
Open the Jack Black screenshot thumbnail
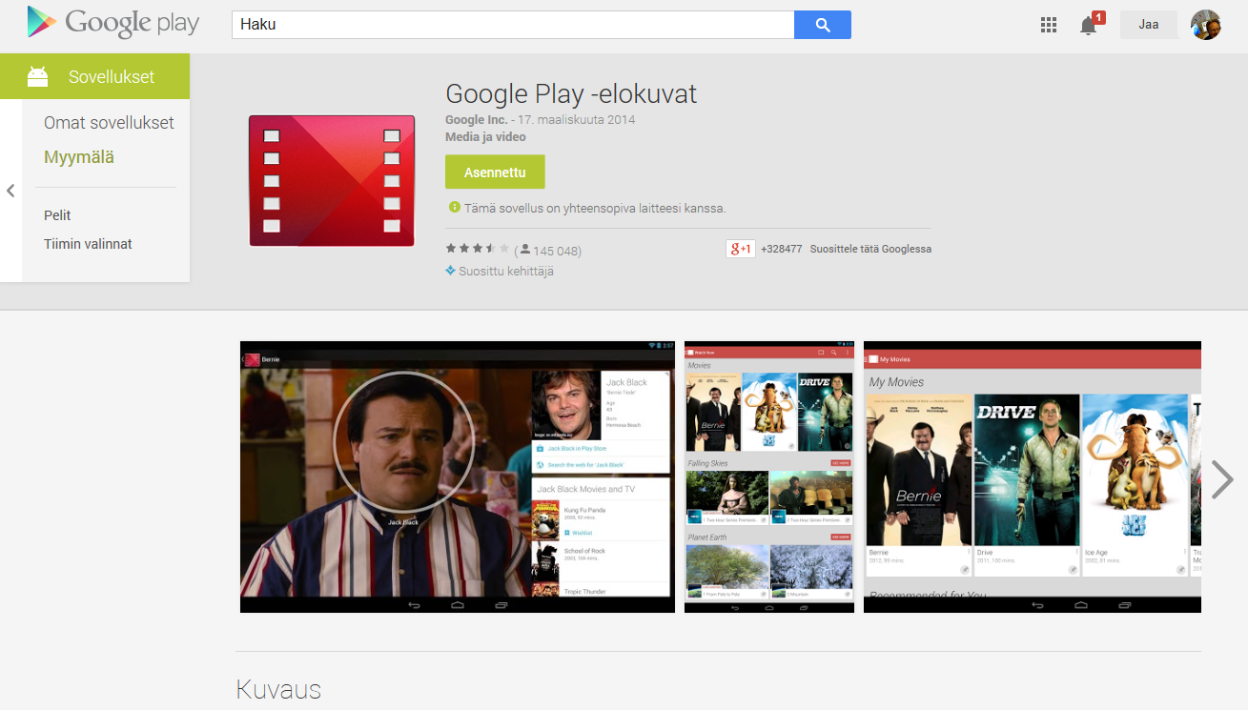pos(458,477)
